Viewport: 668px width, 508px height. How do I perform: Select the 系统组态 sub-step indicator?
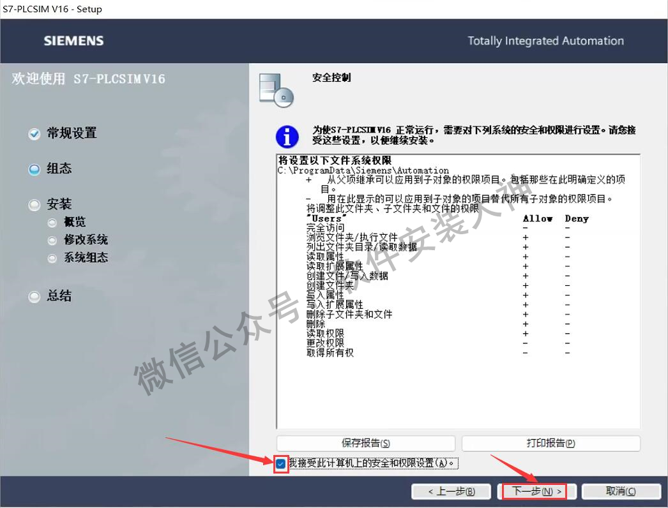(52, 258)
